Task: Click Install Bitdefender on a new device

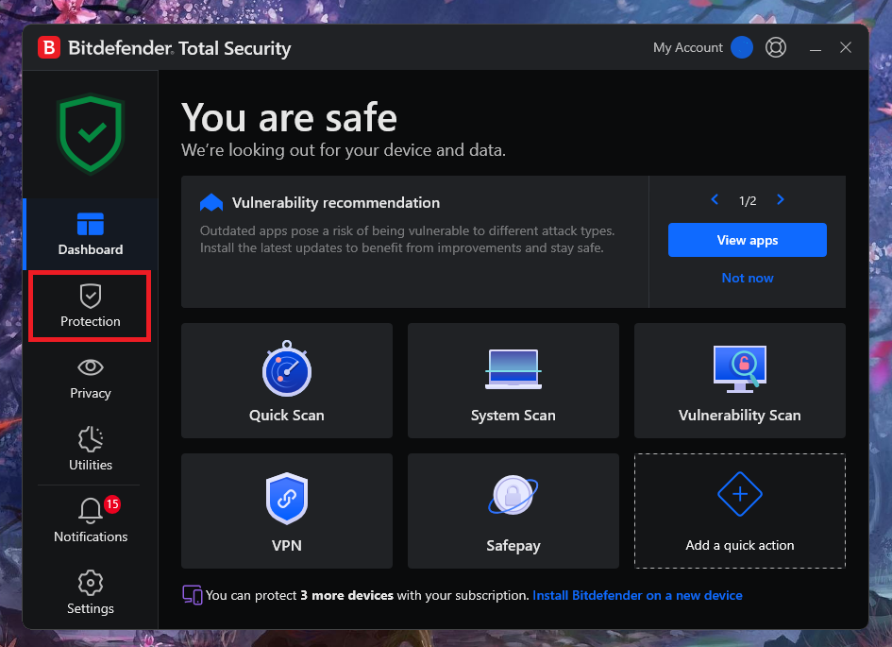Action: [x=637, y=595]
